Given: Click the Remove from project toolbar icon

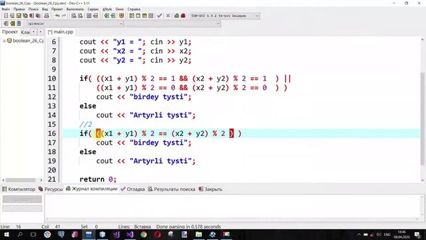Looking at the screenshot, I should coord(19,24).
